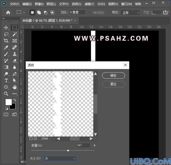This screenshot has height=165, width=171.
Task: Open the preview zoom percentage dropdown
Action: tap(54, 139)
